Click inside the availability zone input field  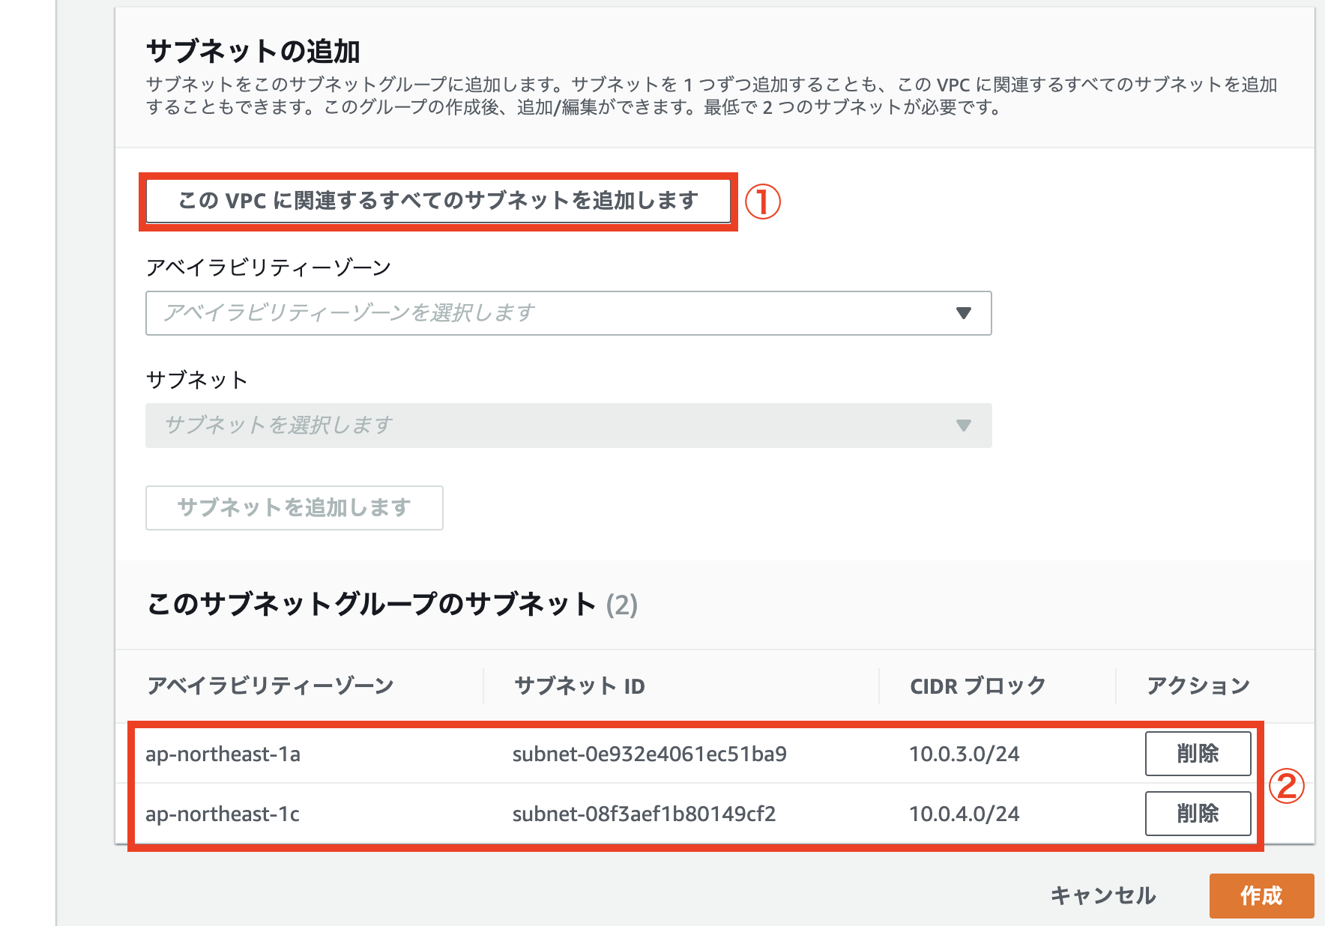coord(450,313)
